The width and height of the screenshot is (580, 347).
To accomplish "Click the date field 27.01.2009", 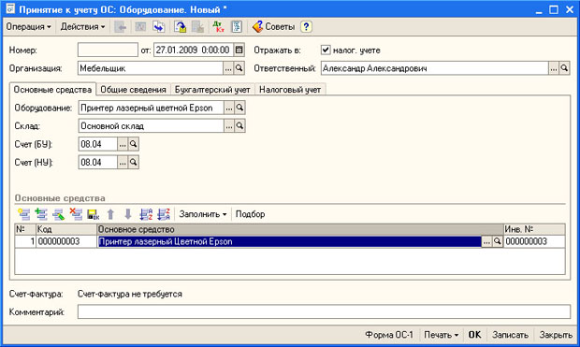I will [x=194, y=50].
